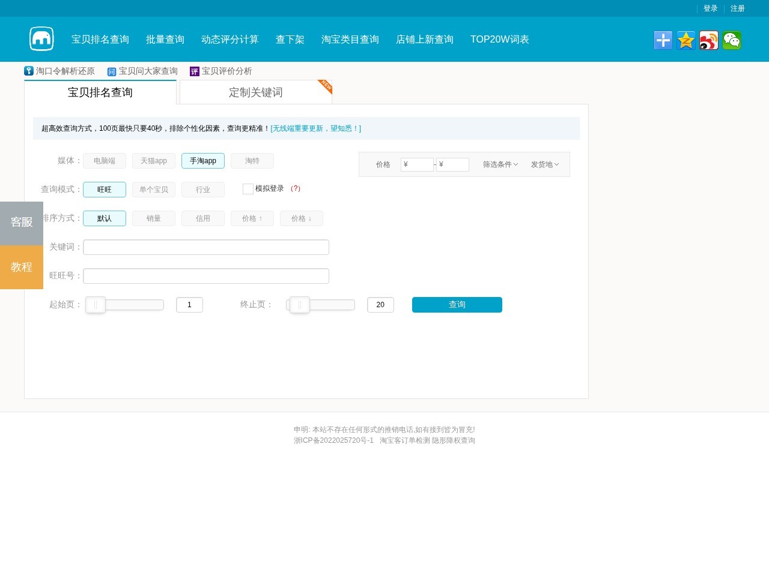This screenshot has height=576, width=769.
Task: Open the WeChat share icon
Action: coord(732,40)
